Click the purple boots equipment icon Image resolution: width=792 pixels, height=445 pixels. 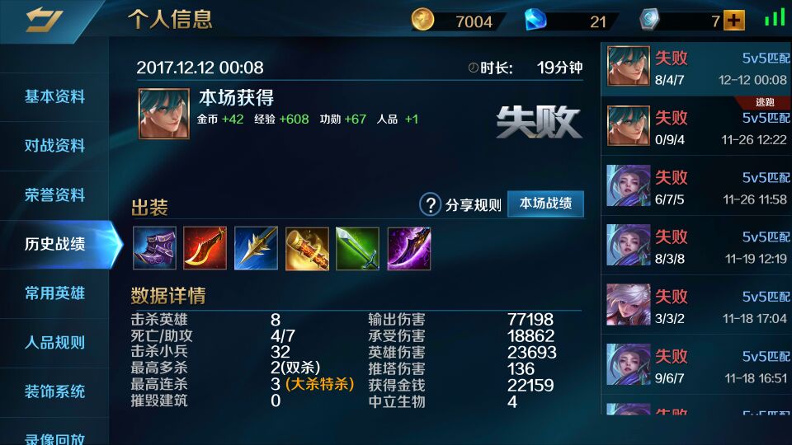[154, 248]
